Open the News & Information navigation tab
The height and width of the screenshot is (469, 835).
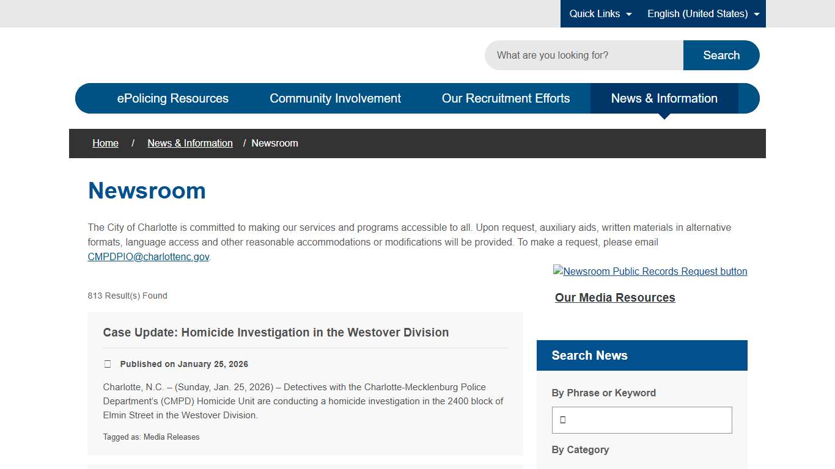coord(664,98)
